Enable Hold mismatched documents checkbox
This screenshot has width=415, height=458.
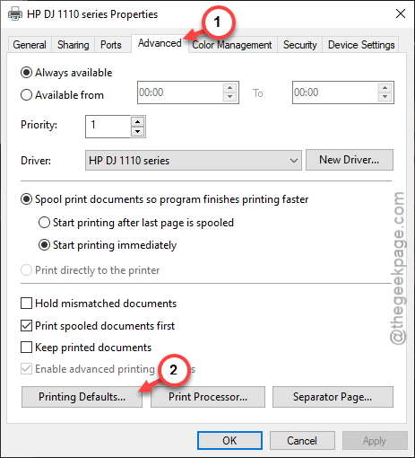pos(26,303)
